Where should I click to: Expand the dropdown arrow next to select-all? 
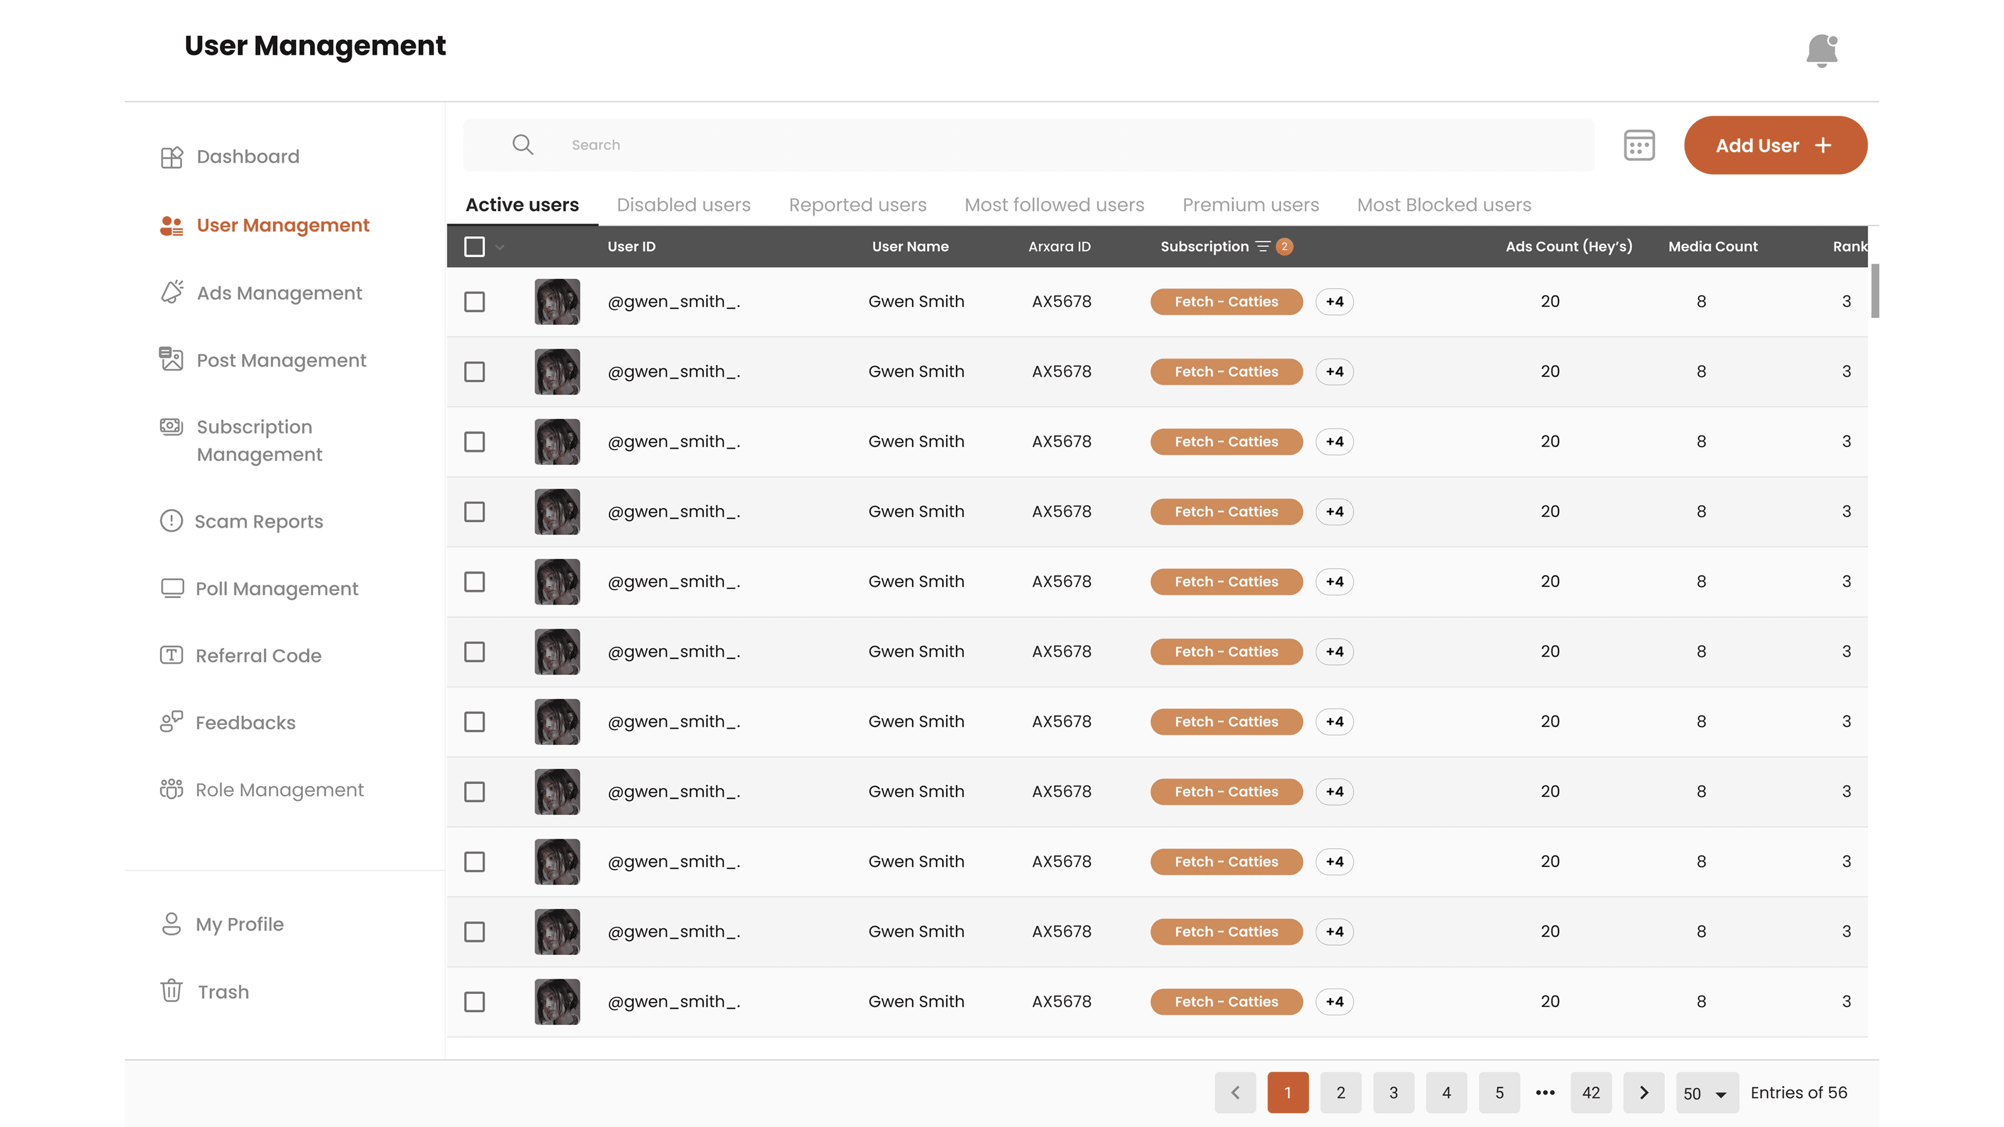[x=500, y=247]
